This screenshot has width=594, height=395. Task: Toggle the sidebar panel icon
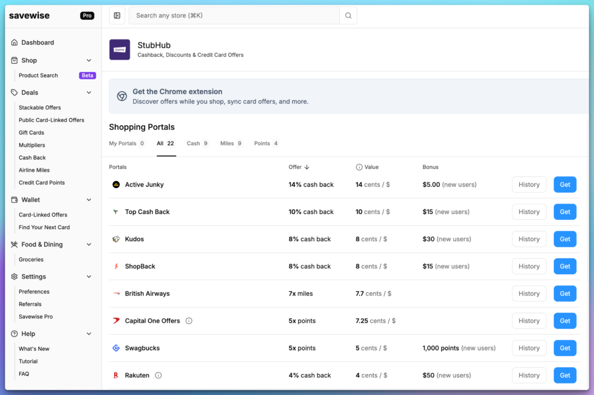pyautogui.click(x=117, y=16)
